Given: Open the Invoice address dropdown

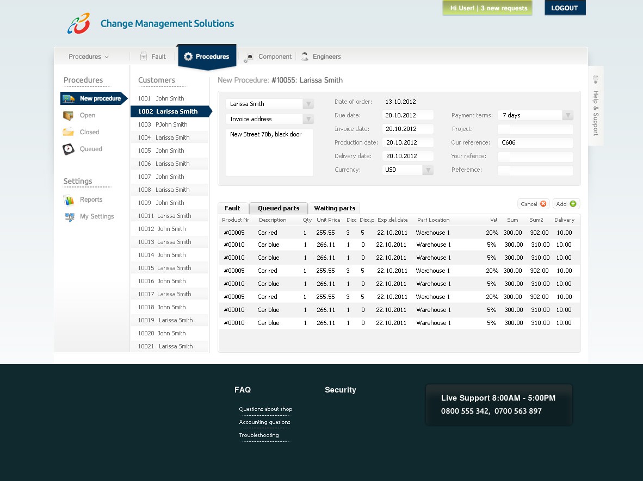Looking at the screenshot, I should [308, 119].
